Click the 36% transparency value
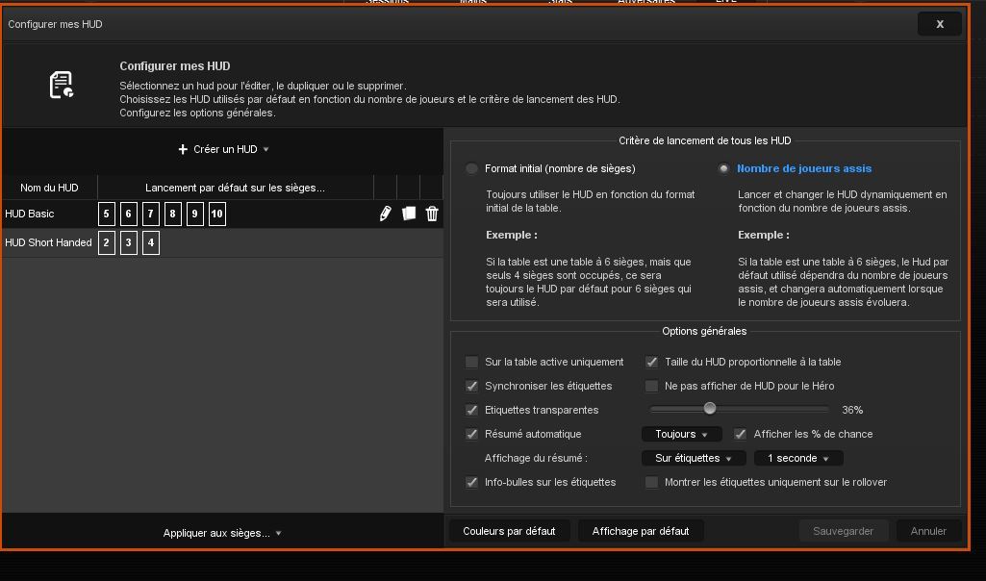The image size is (986, 581). pyautogui.click(x=852, y=410)
